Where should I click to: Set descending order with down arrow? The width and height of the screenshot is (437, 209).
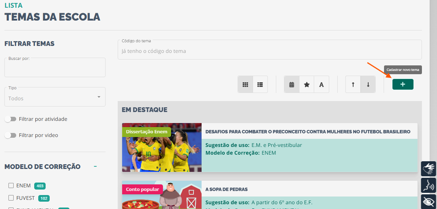pyautogui.click(x=368, y=84)
